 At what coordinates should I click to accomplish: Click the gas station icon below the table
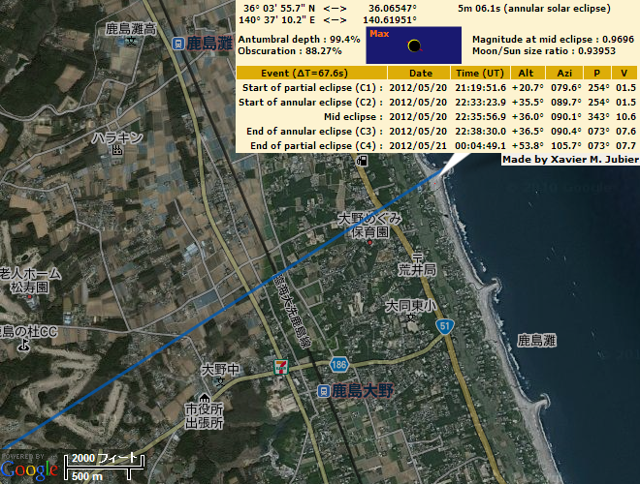click(x=362, y=160)
